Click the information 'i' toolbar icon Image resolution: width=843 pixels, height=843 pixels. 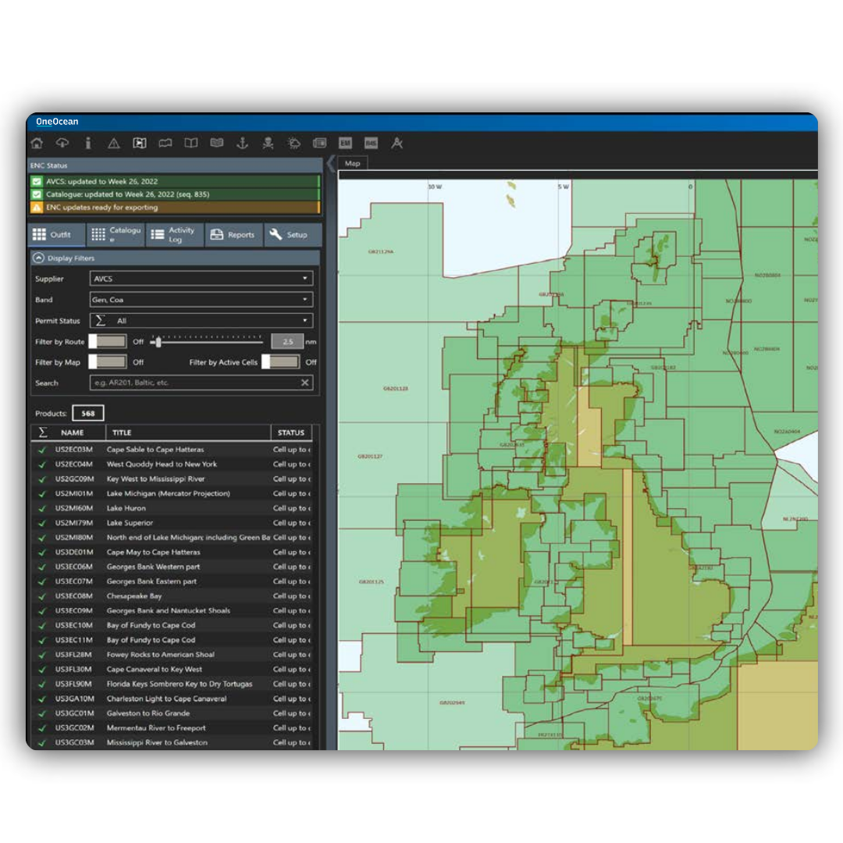click(x=88, y=143)
